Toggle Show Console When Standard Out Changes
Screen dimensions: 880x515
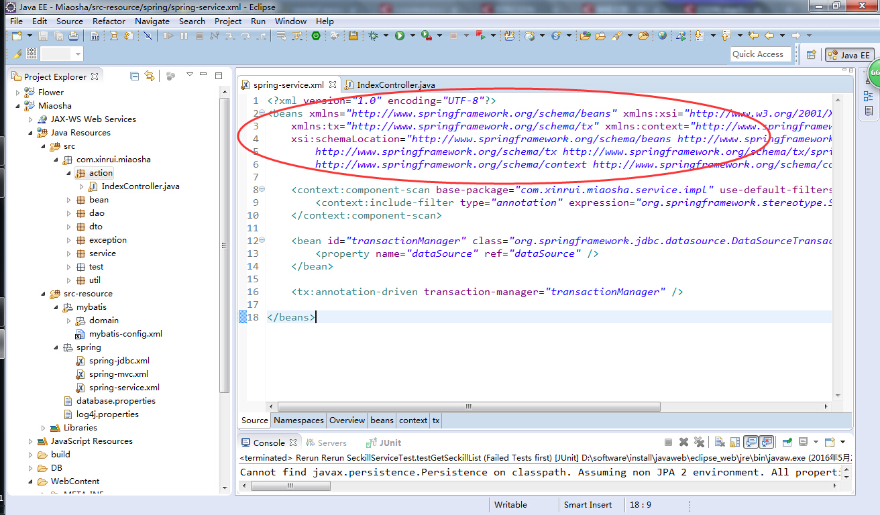point(751,442)
